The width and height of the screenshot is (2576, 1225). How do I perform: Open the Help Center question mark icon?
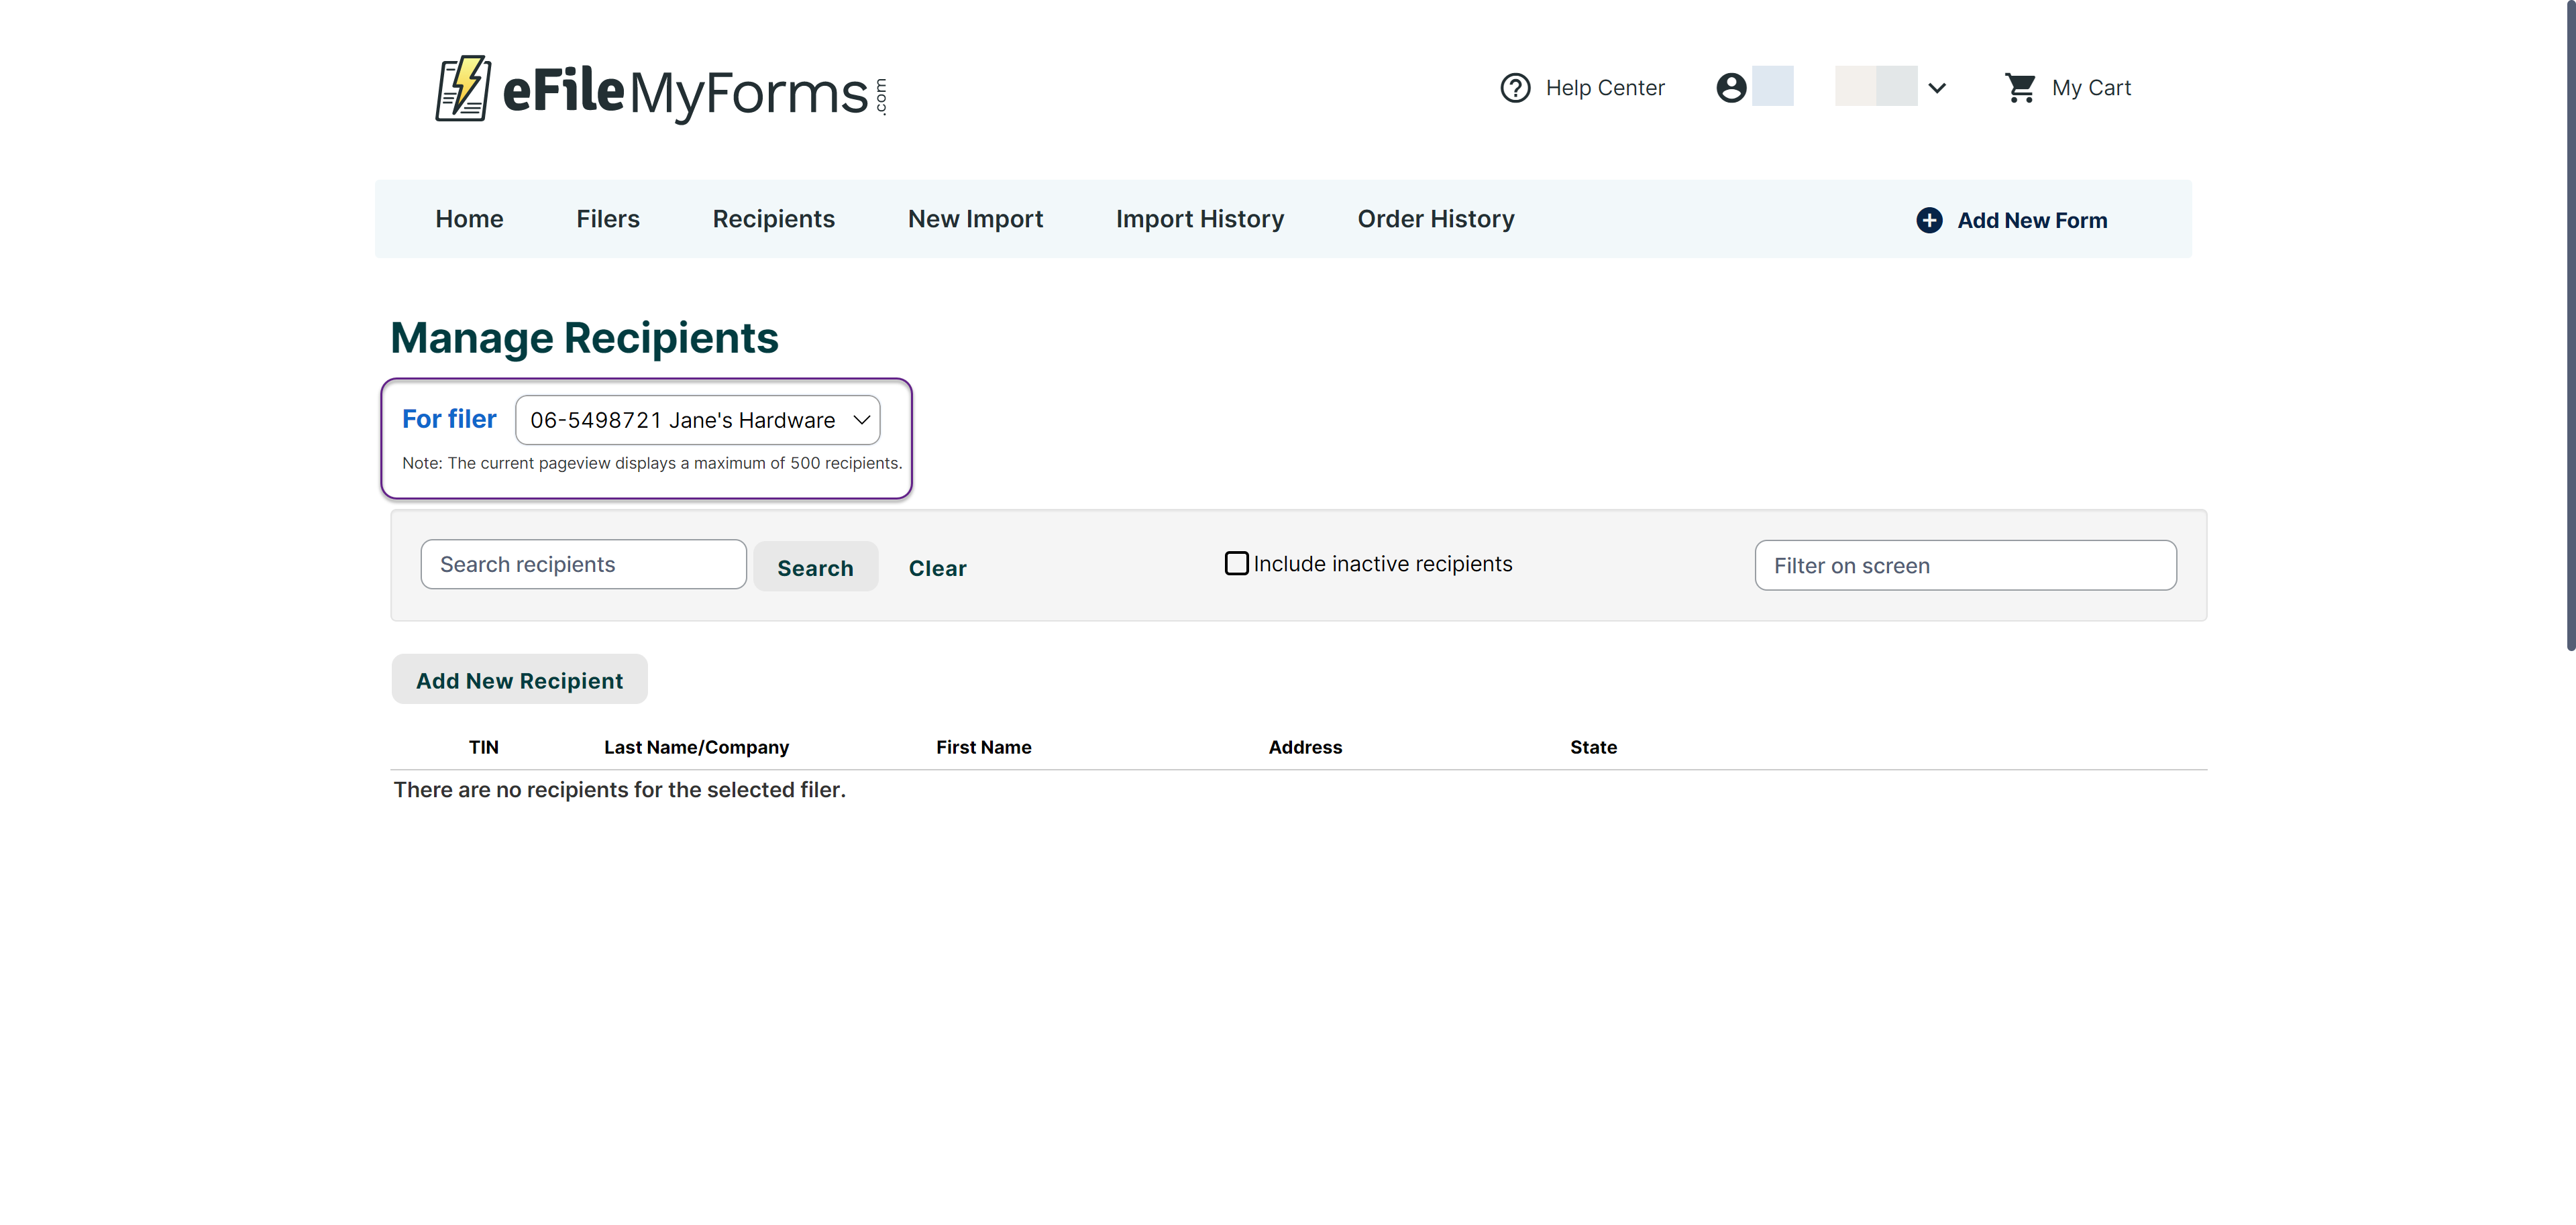click(1515, 88)
